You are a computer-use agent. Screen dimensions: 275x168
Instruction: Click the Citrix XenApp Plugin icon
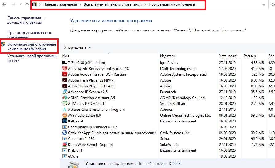[x=65, y=133]
